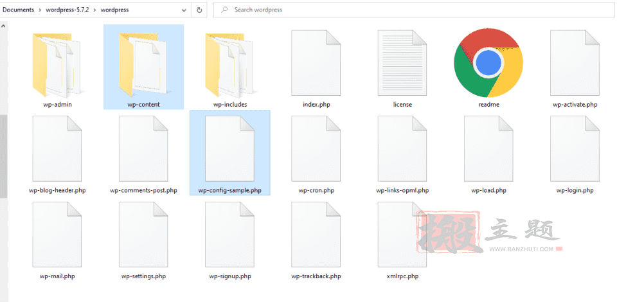The height and width of the screenshot is (302, 617).
Task: Click the wp-content name label
Action: (143, 105)
